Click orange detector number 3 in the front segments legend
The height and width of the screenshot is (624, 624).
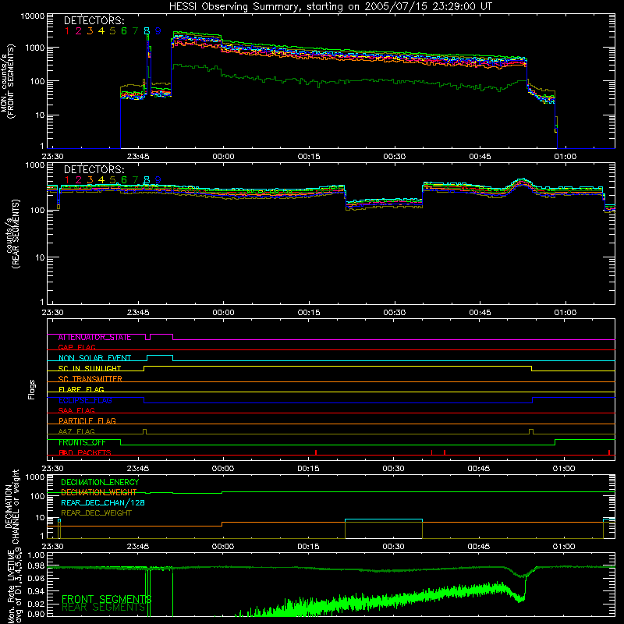pyautogui.click(x=90, y=31)
